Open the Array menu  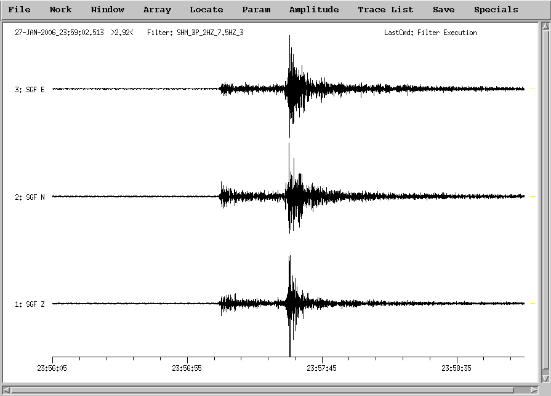pyautogui.click(x=157, y=9)
